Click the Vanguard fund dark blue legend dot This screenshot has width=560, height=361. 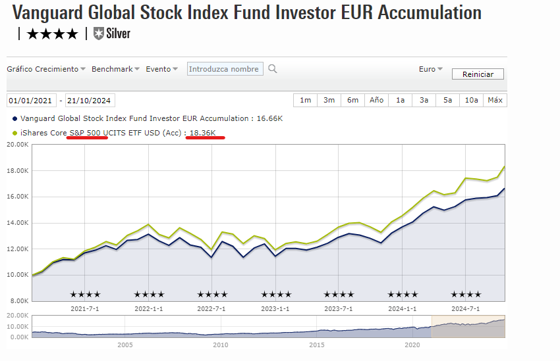(x=15, y=119)
